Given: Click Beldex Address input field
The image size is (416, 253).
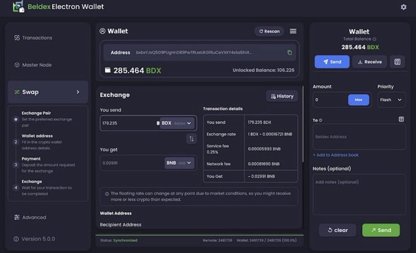Looking at the screenshot, I should coord(359,137).
